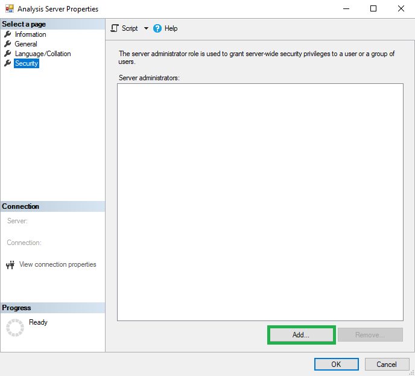This screenshot has width=415, height=376.
Task: Open the Script dropdown arrow
Action: [146, 28]
